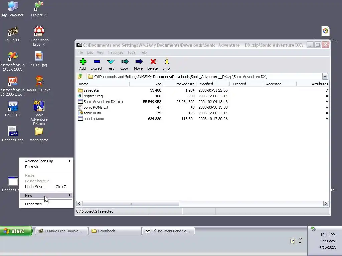Switch to More Free Downloads taskbar window
The width and height of the screenshot is (342, 256).
[61, 231]
